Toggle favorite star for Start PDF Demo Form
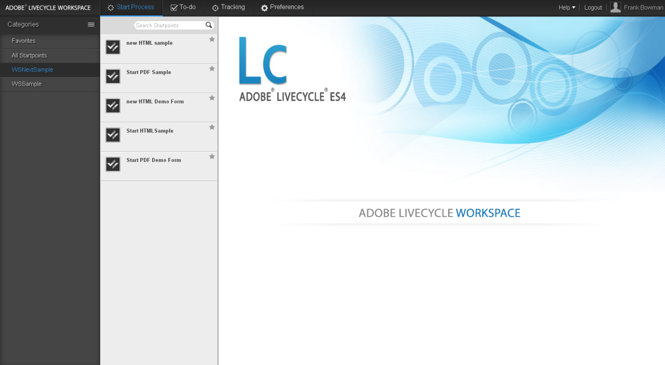The height and width of the screenshot is (365, 665). coord(212,156)
